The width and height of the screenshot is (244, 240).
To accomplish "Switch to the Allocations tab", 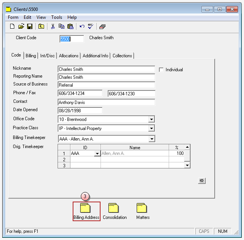I will 69,56.
